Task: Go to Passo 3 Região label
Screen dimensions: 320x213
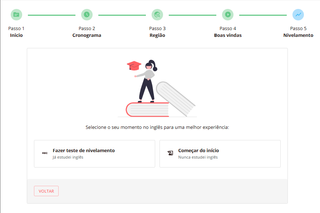Action: click(157, 32)
